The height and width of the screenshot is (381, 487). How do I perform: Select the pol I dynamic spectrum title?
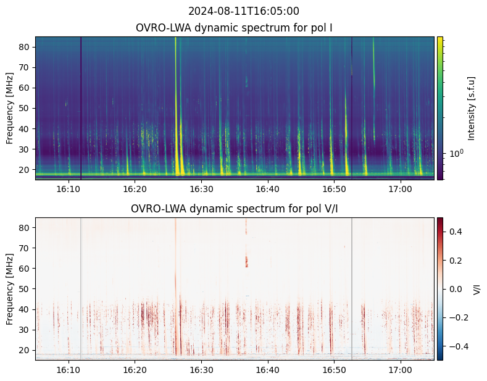[x=235, y=28]
